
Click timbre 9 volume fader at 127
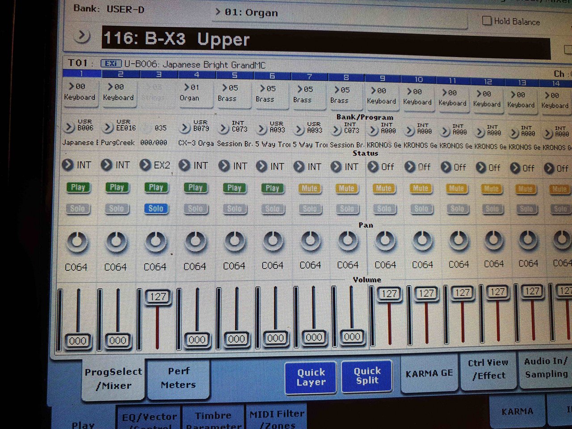389,294
